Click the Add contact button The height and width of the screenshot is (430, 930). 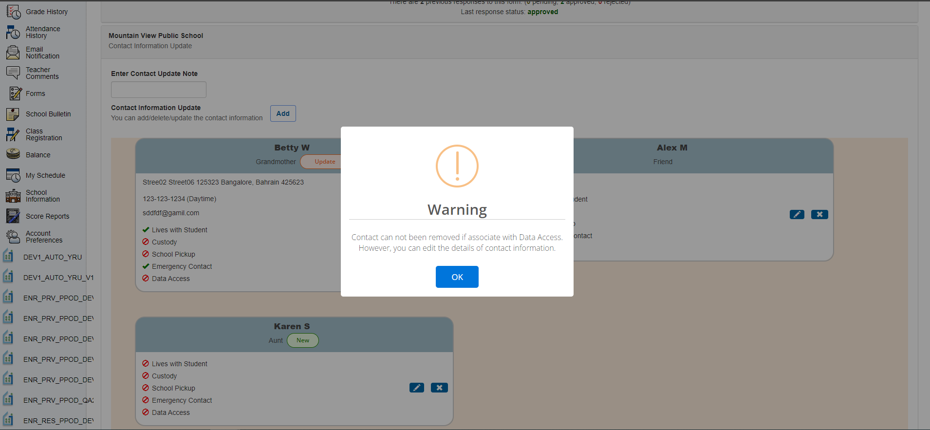click(x=283, y=113)
